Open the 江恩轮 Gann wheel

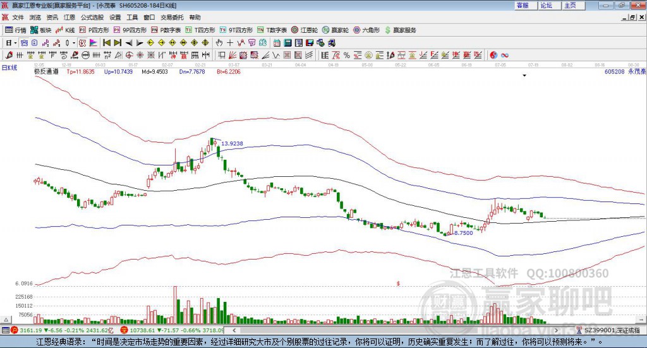(305, 30)
